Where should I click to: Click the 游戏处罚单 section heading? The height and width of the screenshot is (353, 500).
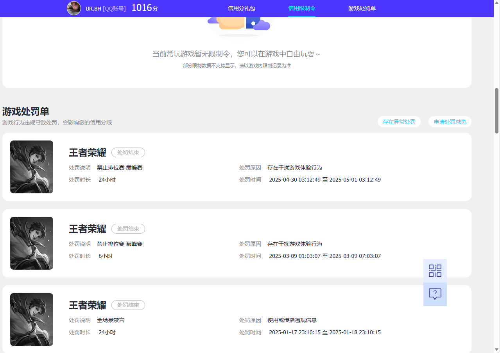[x=26, y=112]
